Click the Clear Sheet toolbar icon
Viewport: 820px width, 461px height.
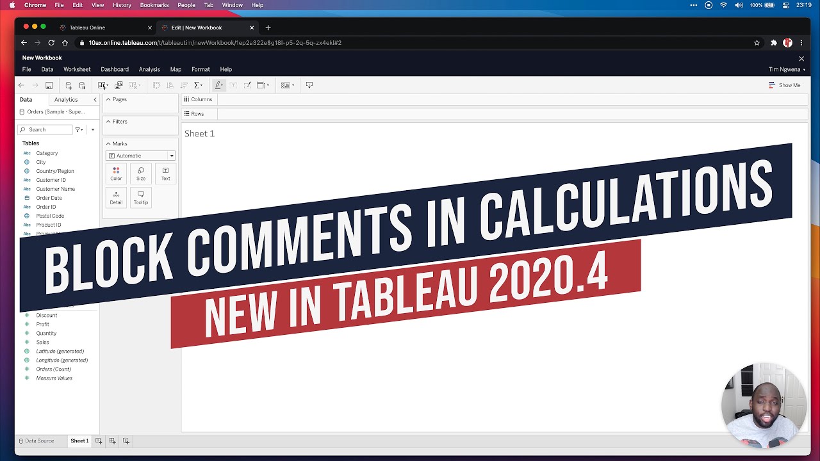pyautogui.click(x=134, y=85)
